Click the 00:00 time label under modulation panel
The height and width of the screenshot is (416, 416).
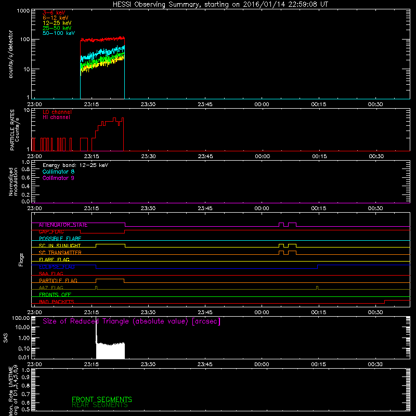(x=262, y=209)
